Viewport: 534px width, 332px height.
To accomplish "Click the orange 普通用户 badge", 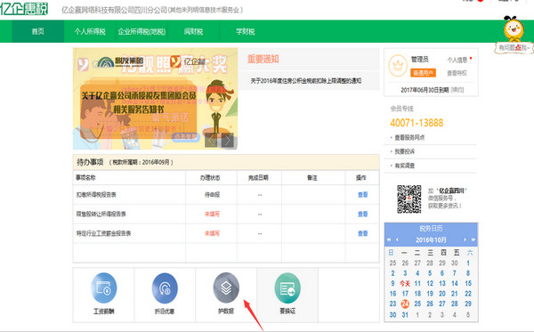I will pyautogui.click(x=423, y=73).
